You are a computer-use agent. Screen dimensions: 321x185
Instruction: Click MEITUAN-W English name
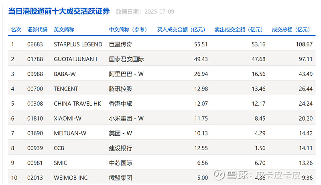[70, 133]
